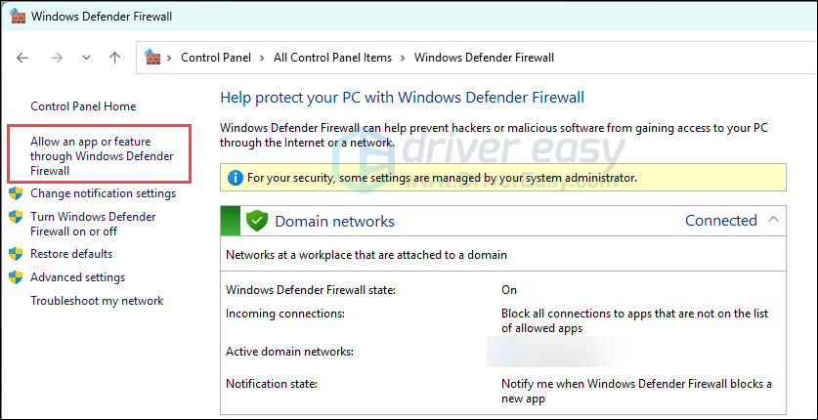Open Allow an app or feature link
This screenshot has width=818, height=420.
[102, 156]
